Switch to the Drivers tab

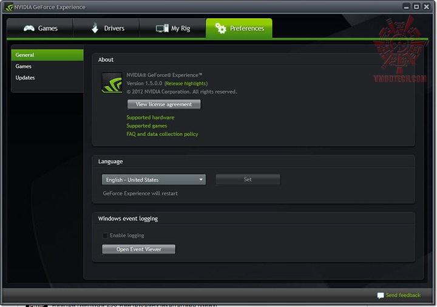pos(106,28)
